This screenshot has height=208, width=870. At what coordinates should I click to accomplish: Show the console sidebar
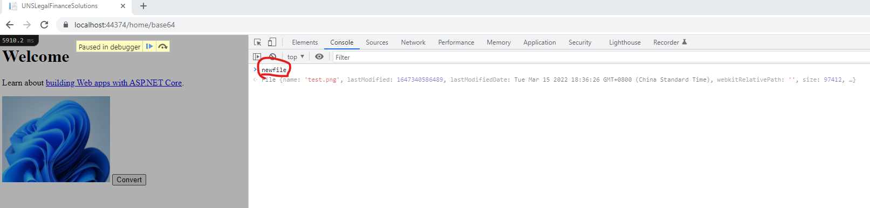(x=257, y=56)
